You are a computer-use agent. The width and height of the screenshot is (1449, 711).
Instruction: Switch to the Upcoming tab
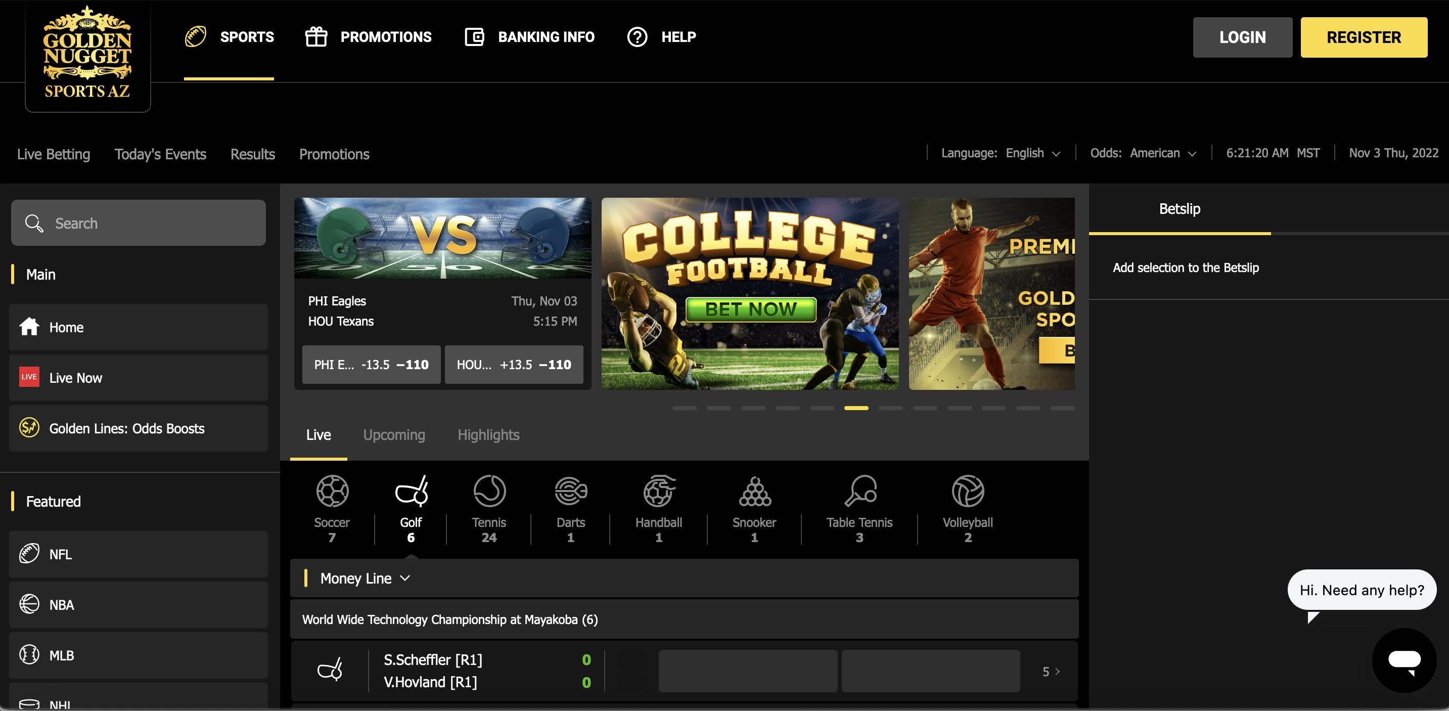tap(394, 435)
